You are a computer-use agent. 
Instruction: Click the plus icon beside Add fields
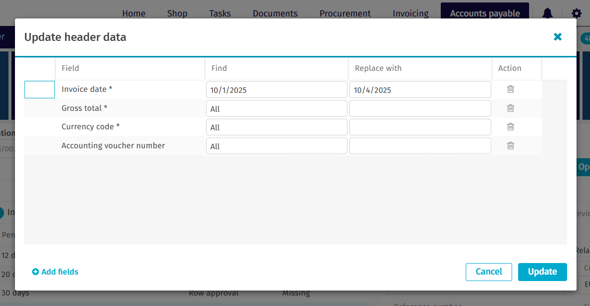[35, 272]
